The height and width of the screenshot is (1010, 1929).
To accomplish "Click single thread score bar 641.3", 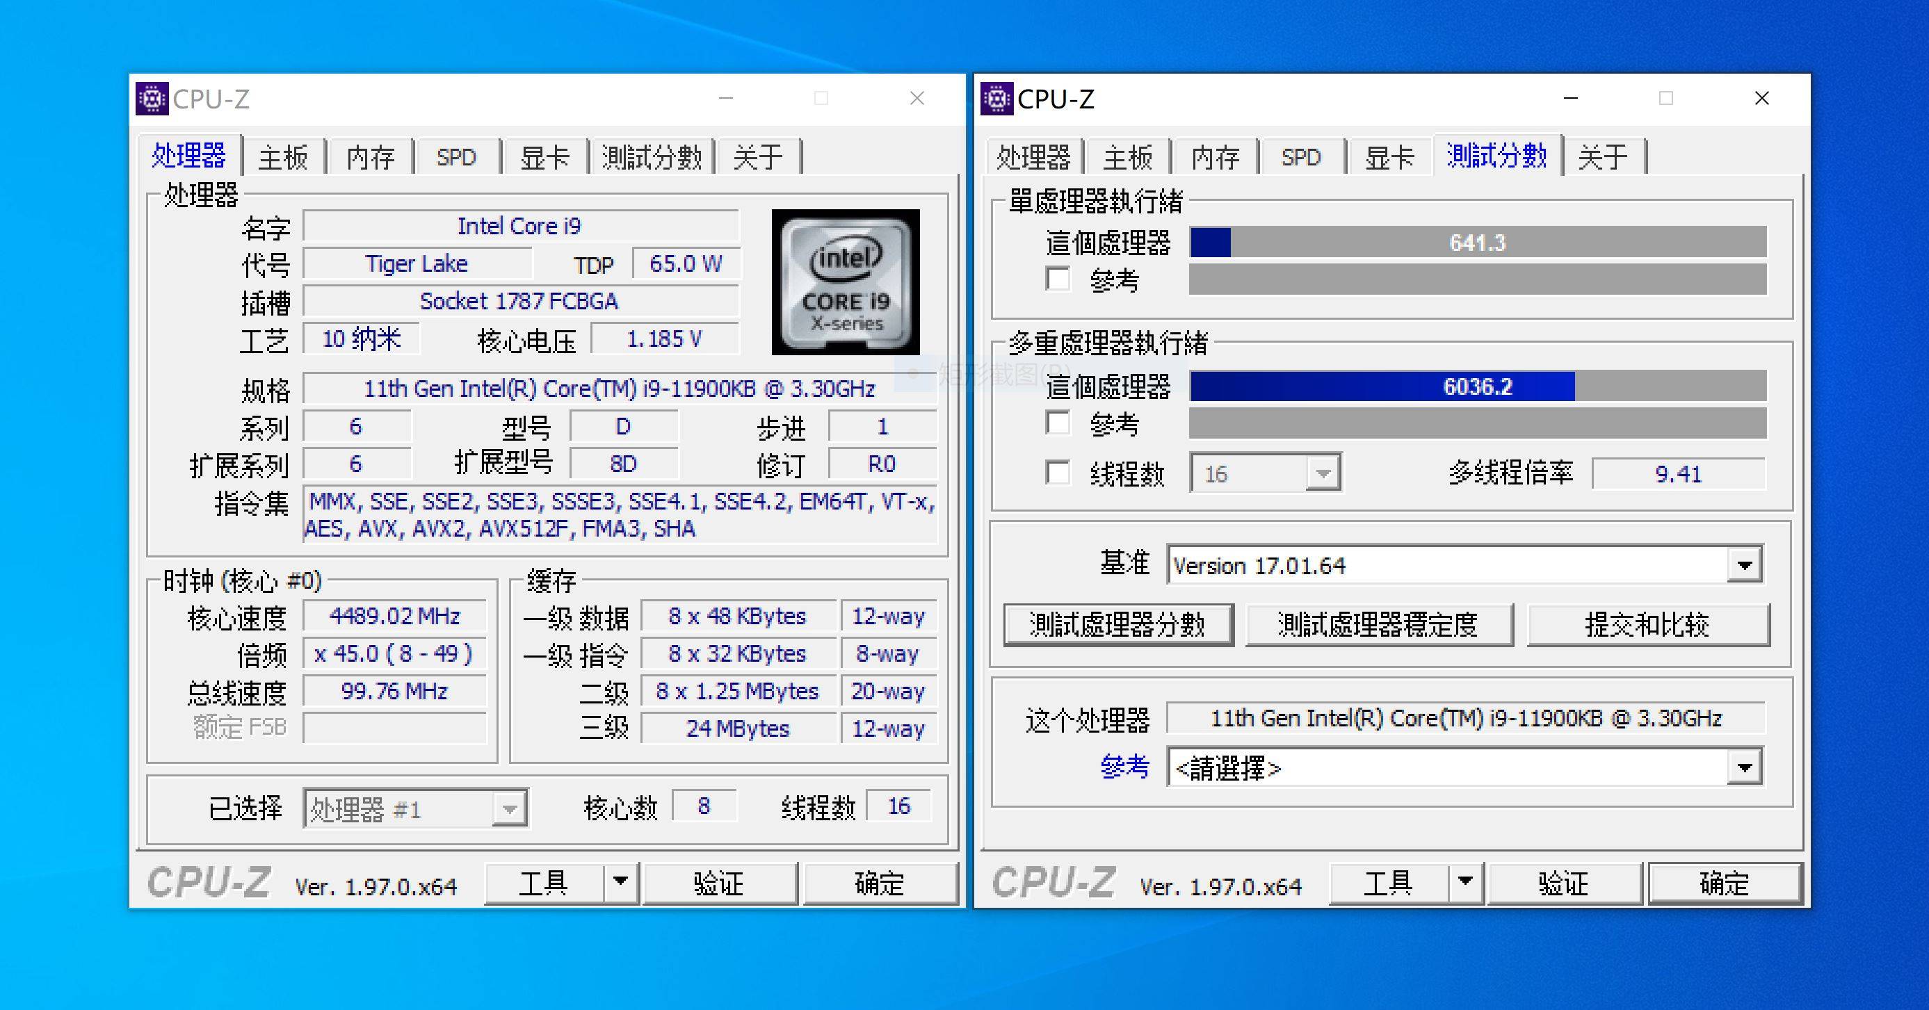I will click(1478, 243).
